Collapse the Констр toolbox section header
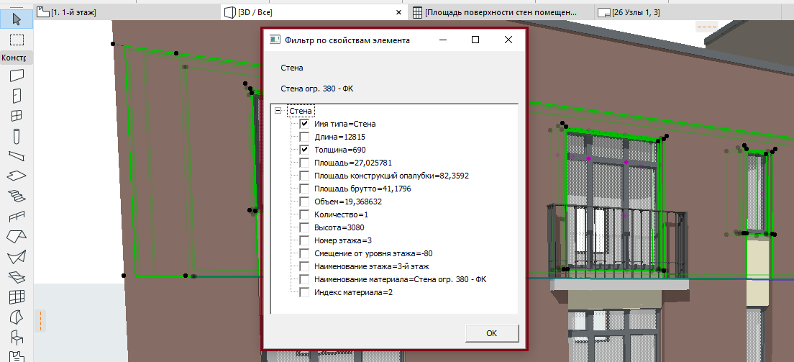This screenshot has width=794, height=362. (x=17, y=58)
